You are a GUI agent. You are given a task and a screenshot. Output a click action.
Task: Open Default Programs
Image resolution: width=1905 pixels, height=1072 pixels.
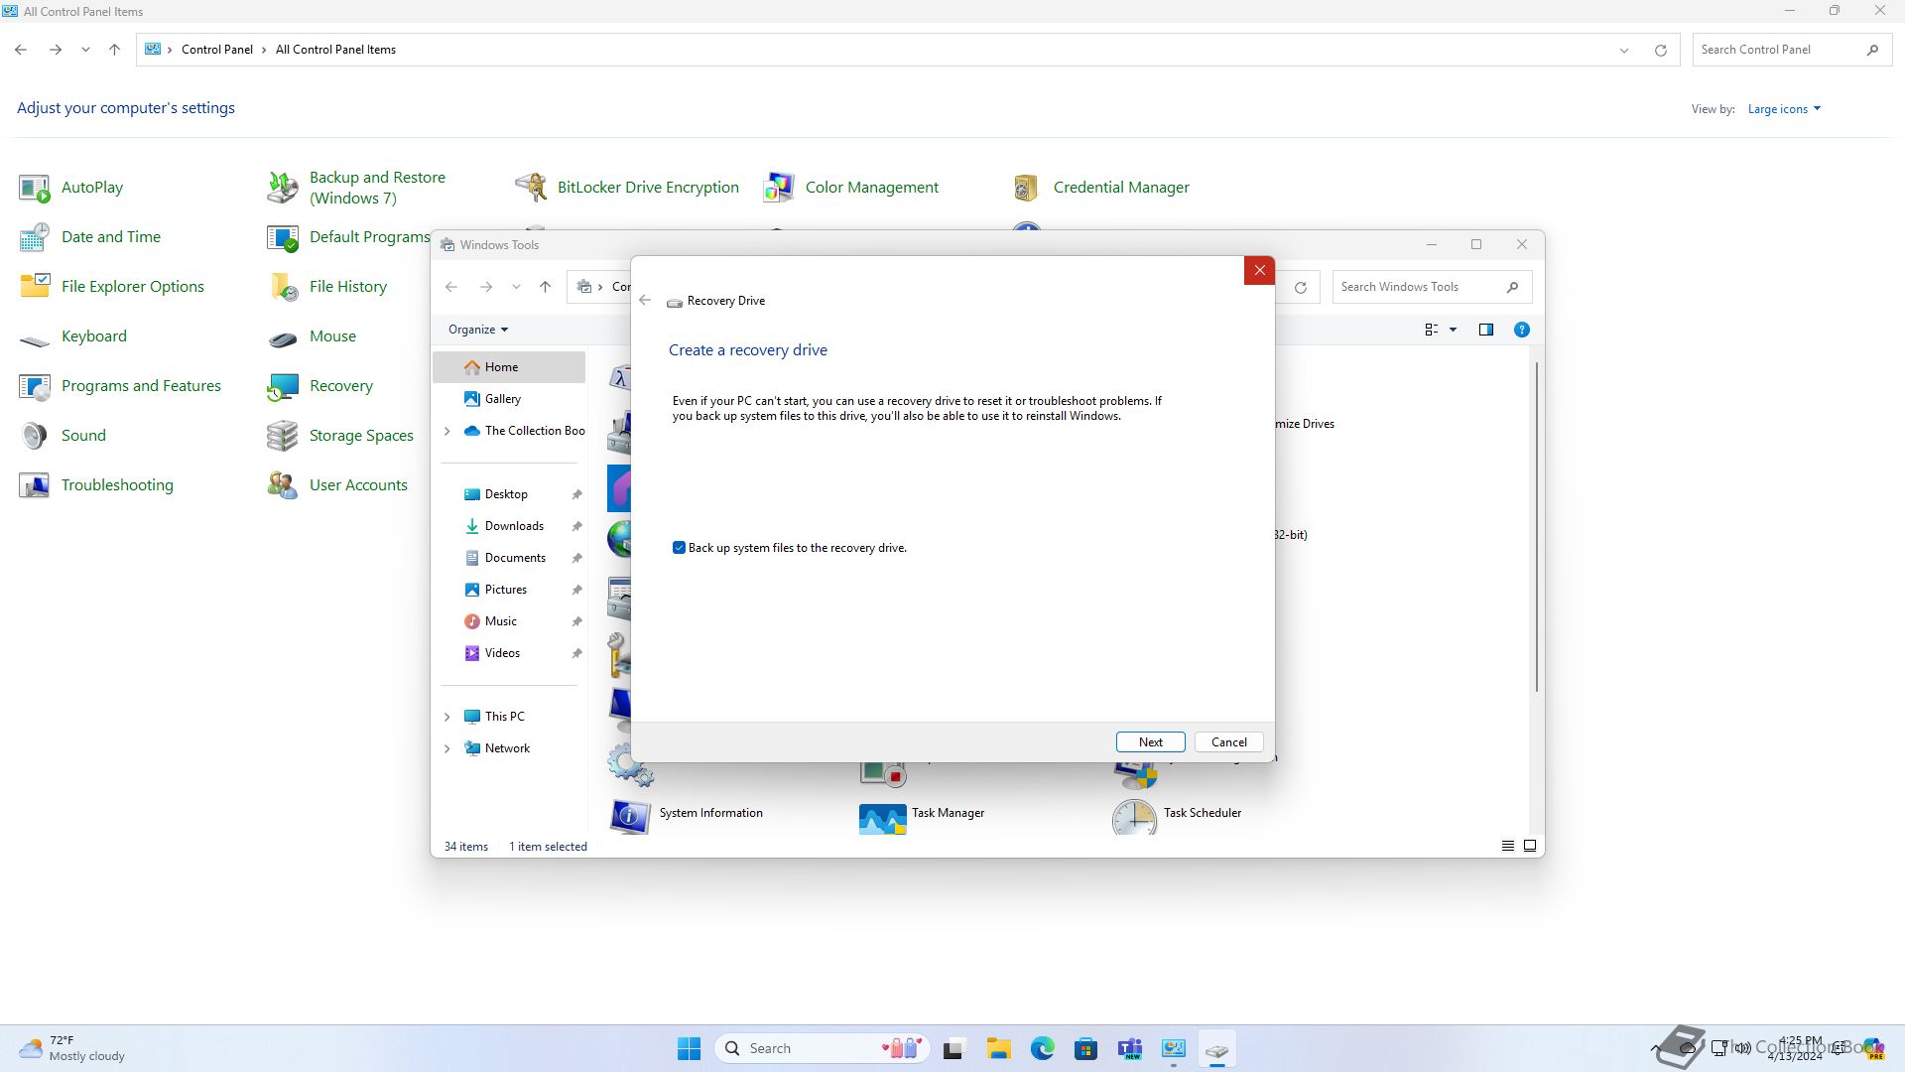pyautogui.click(x=369, y=236)
